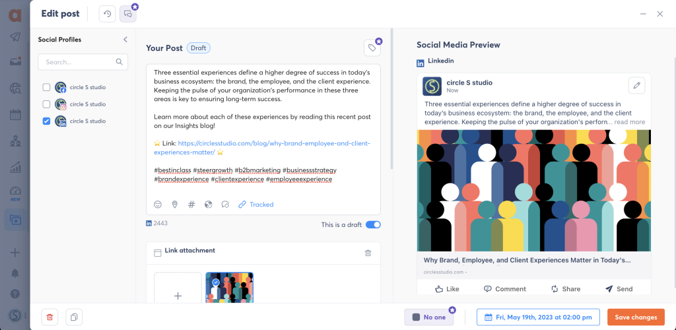
Task: Add new attachment image with plus tile
Action: click(x=178, y=288)
